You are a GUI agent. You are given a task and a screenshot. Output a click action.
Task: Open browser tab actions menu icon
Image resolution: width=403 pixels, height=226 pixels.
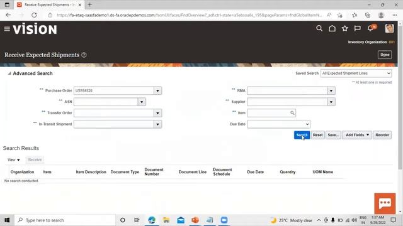[7, 4]
